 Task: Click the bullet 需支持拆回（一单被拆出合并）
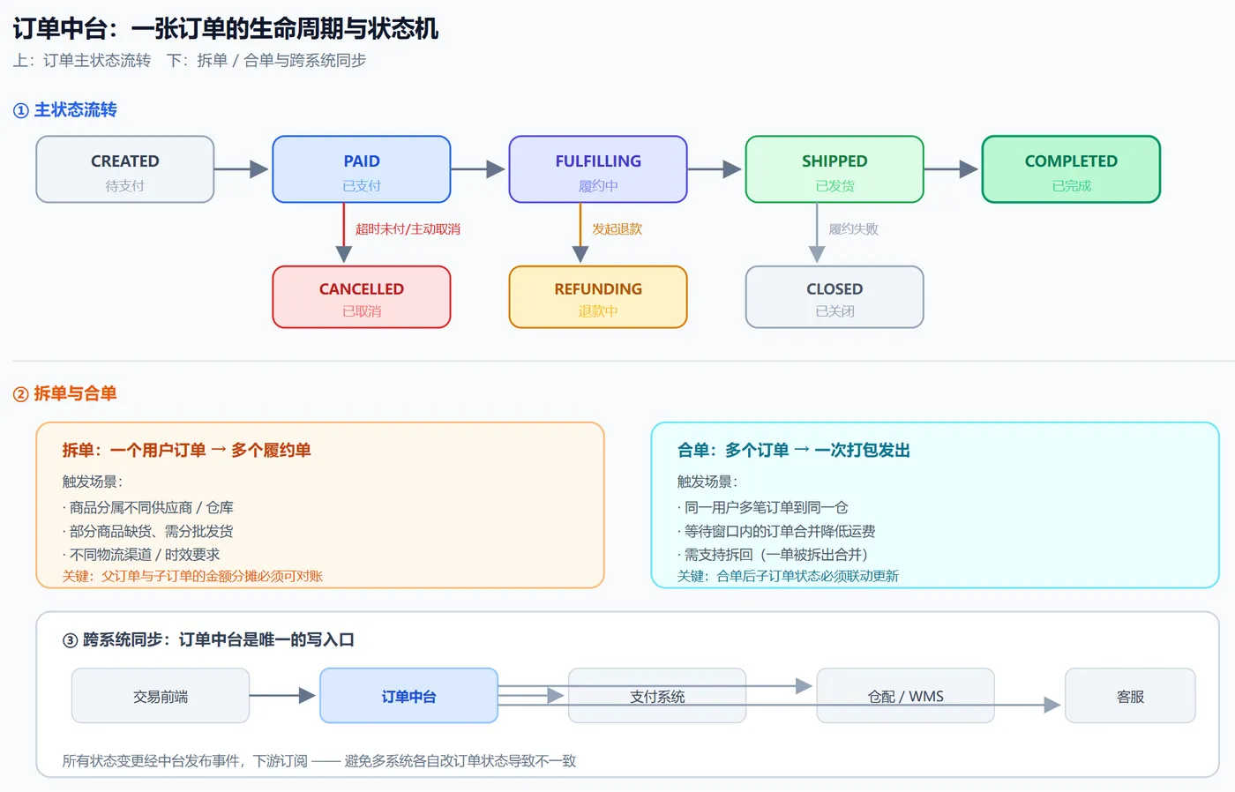(775, 554)
